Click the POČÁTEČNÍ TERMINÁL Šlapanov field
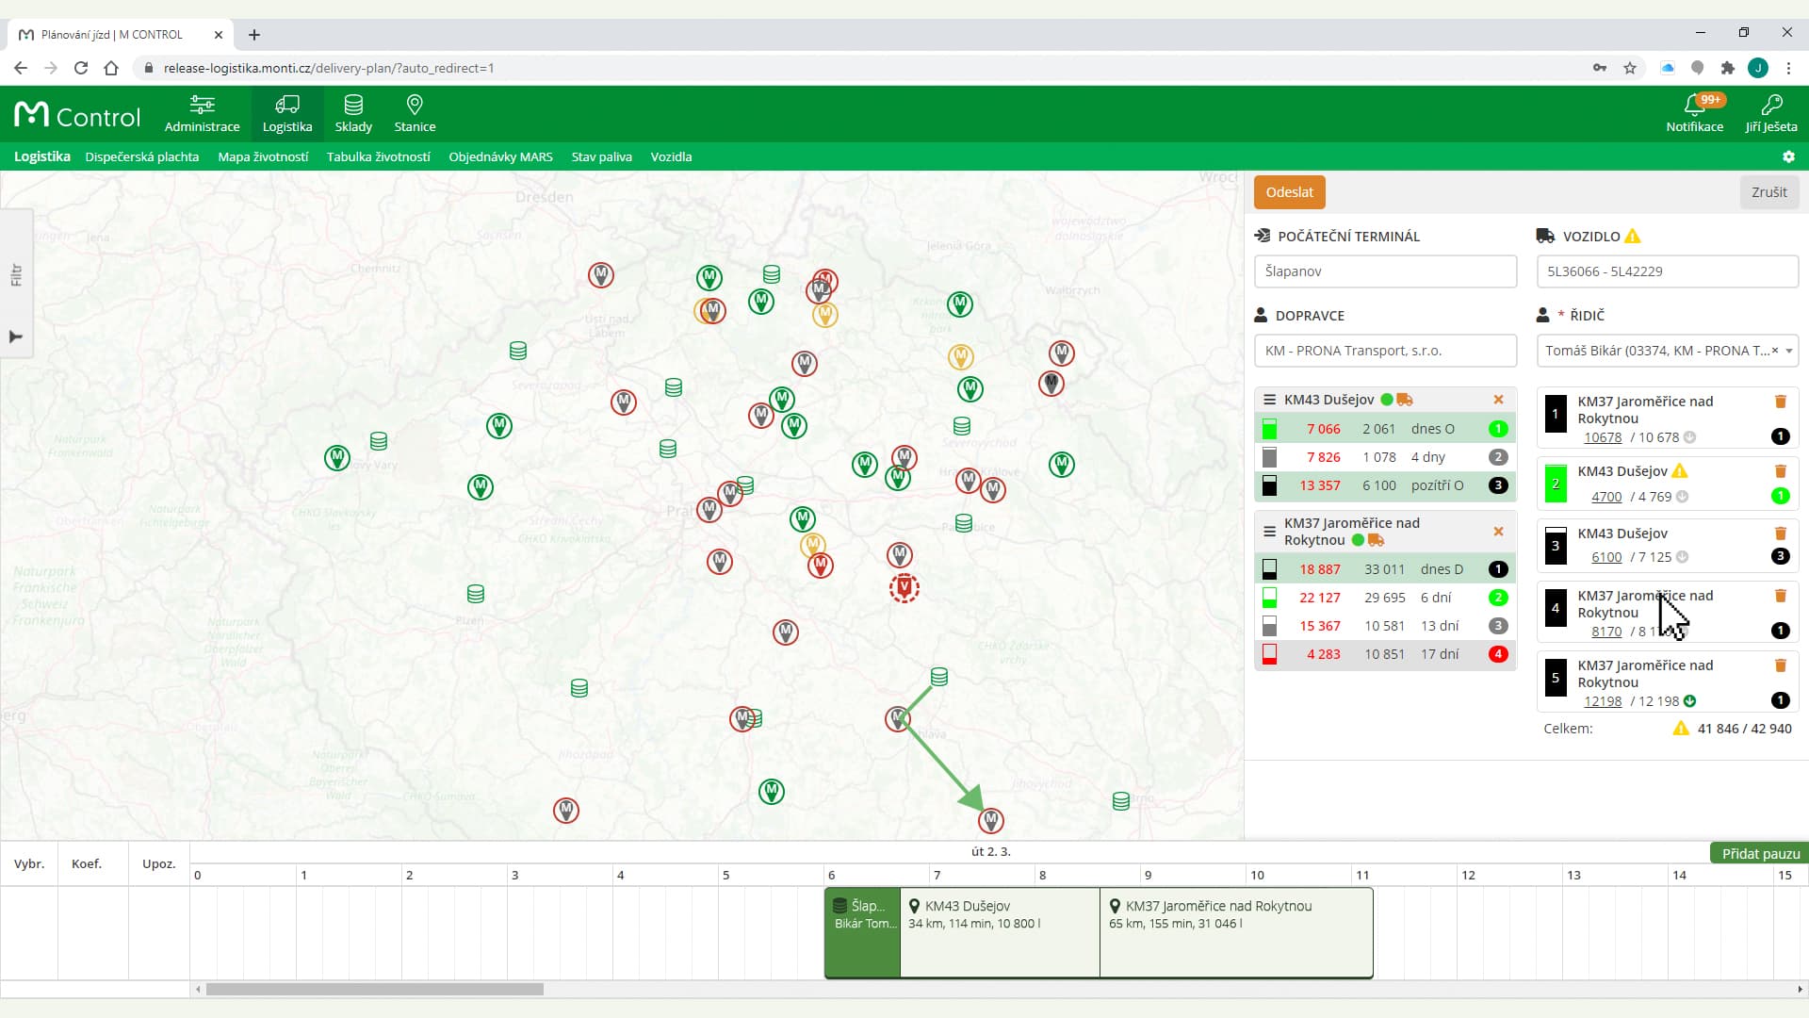Viewport: 1809px width, 1018px height. click(x=1385, y=271)
